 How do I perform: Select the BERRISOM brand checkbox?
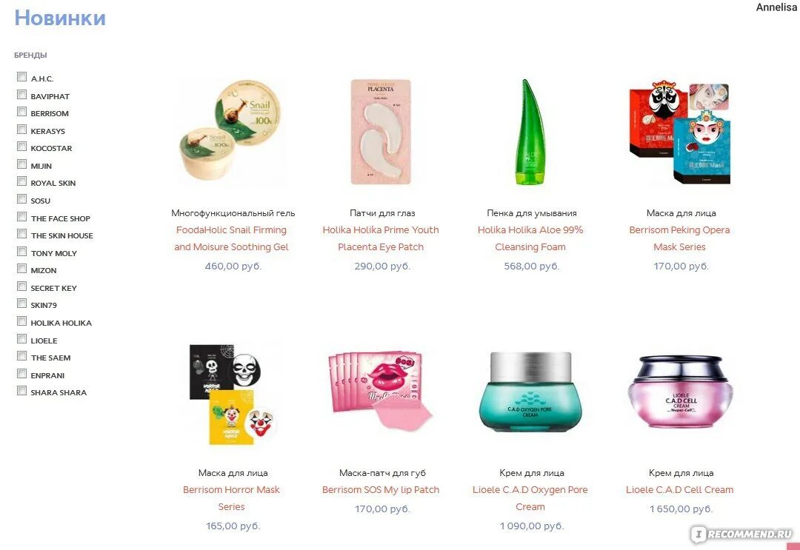22,111
